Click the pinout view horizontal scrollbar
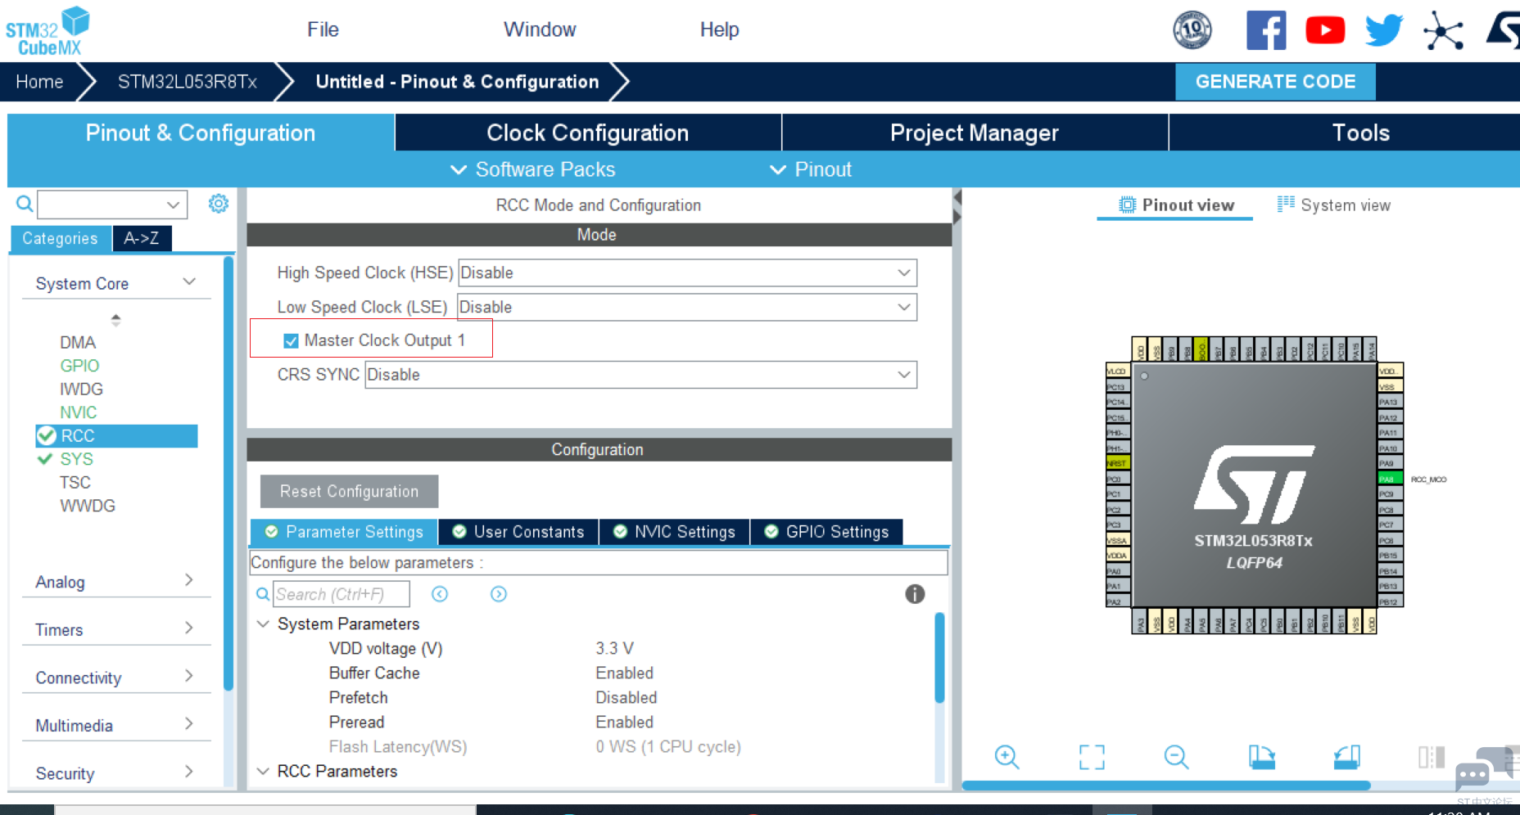Screen dimensions: 1520x815 tap(1166, 786)
